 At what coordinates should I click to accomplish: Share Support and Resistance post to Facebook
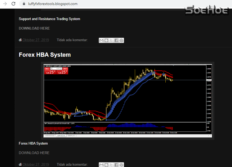pyautogui.click(x=116, y=40)
